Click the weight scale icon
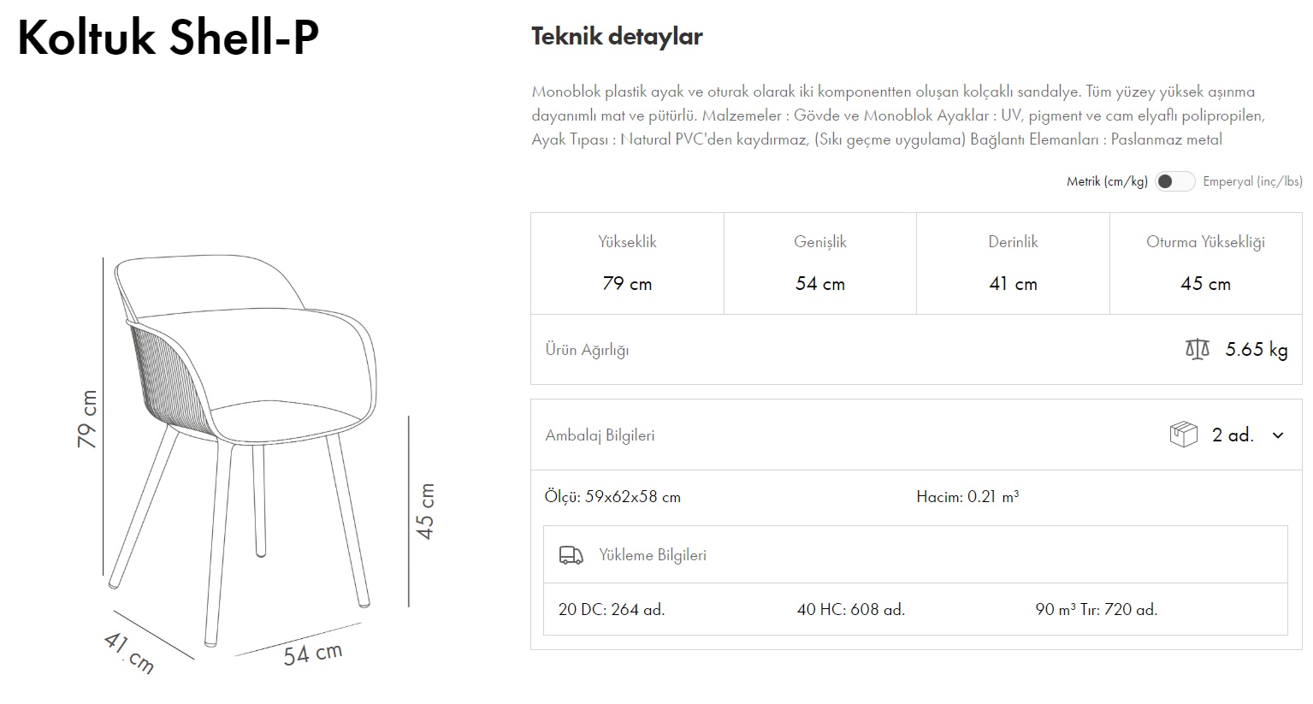The image size is (1313, 704). point(1198,349)
